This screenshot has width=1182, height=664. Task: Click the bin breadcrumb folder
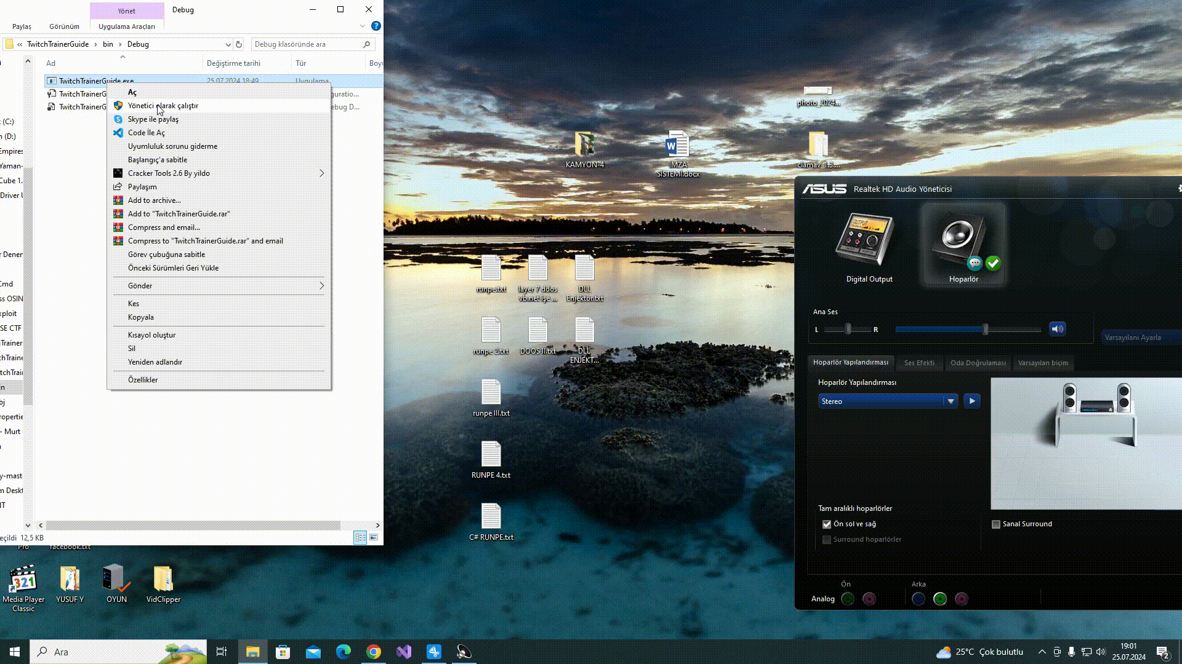108,44
